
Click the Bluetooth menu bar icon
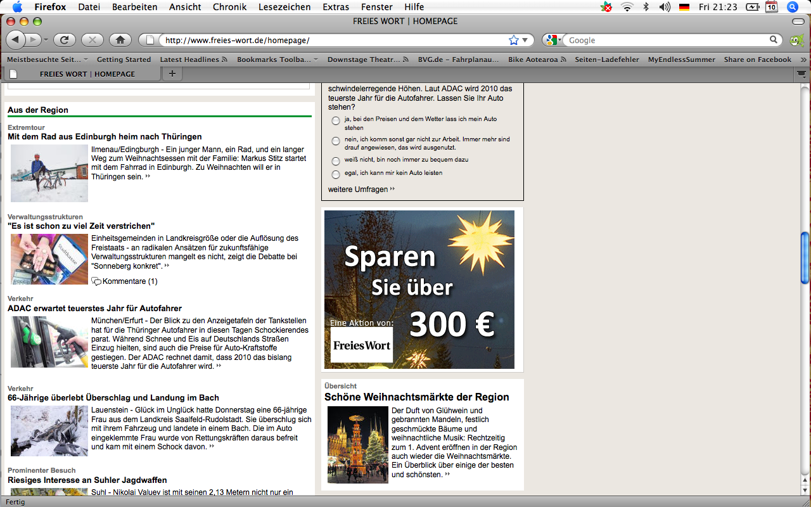(x=646, y=7)
